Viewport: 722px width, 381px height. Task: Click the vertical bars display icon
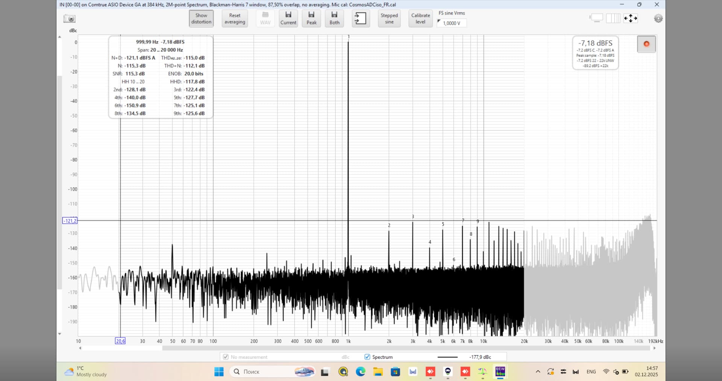pyautogui.click(x=613, y=18)
